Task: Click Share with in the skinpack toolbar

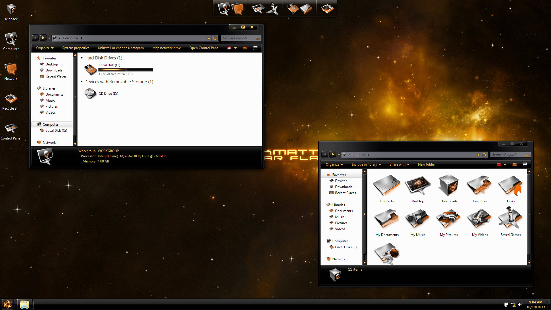Action: tap(399, 164)
